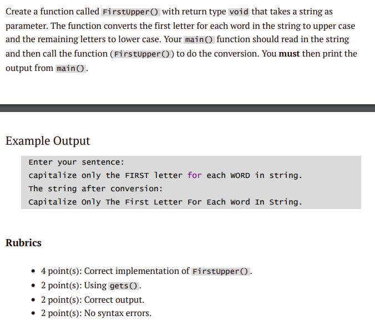Screen dimensions: 375x326
Task: Click parenthesized '(FirstUpper())' code
Action: coord(142,54)
